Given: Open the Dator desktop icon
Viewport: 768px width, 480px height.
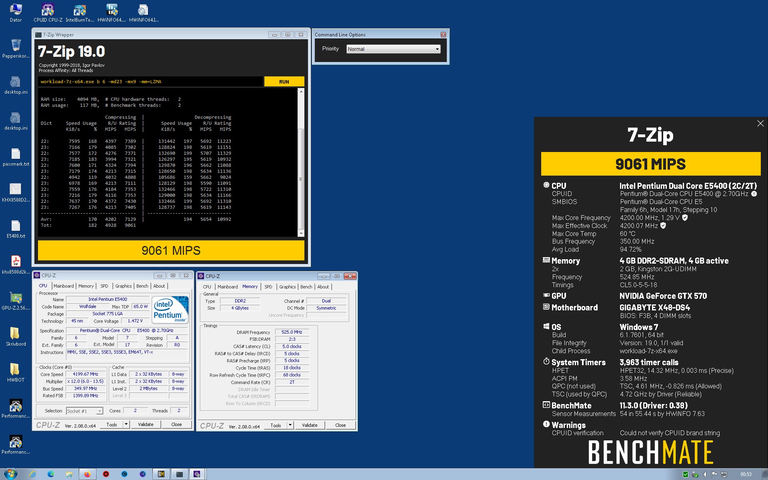Looking at the screenshot, I should 16,12.
